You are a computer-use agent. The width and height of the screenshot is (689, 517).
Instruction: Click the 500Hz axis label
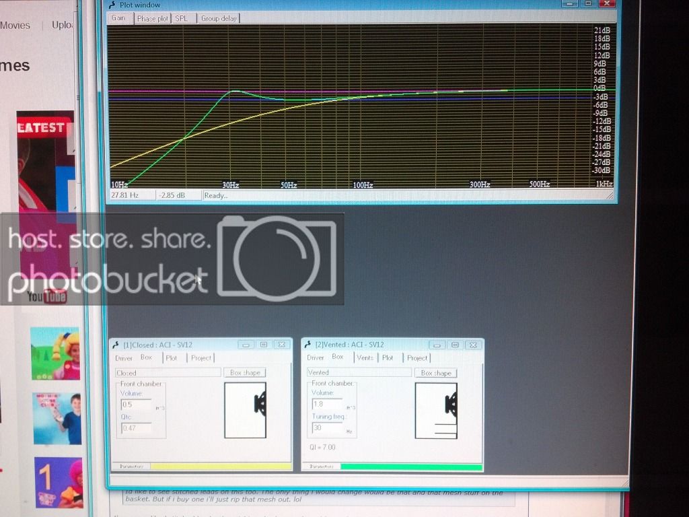coord(539,184)
